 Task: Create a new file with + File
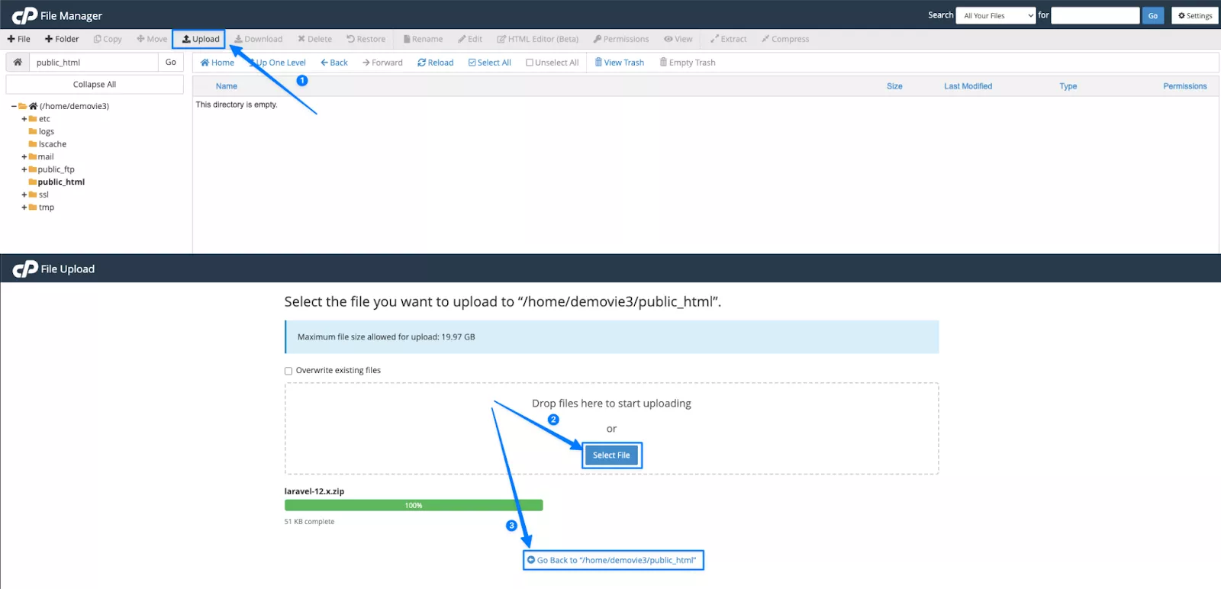[19, 39]
